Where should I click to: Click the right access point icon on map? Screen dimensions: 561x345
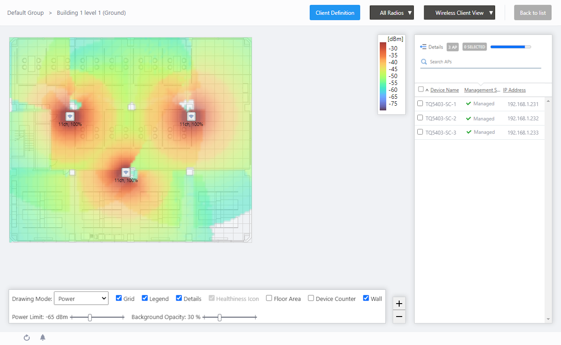(191, 116)
